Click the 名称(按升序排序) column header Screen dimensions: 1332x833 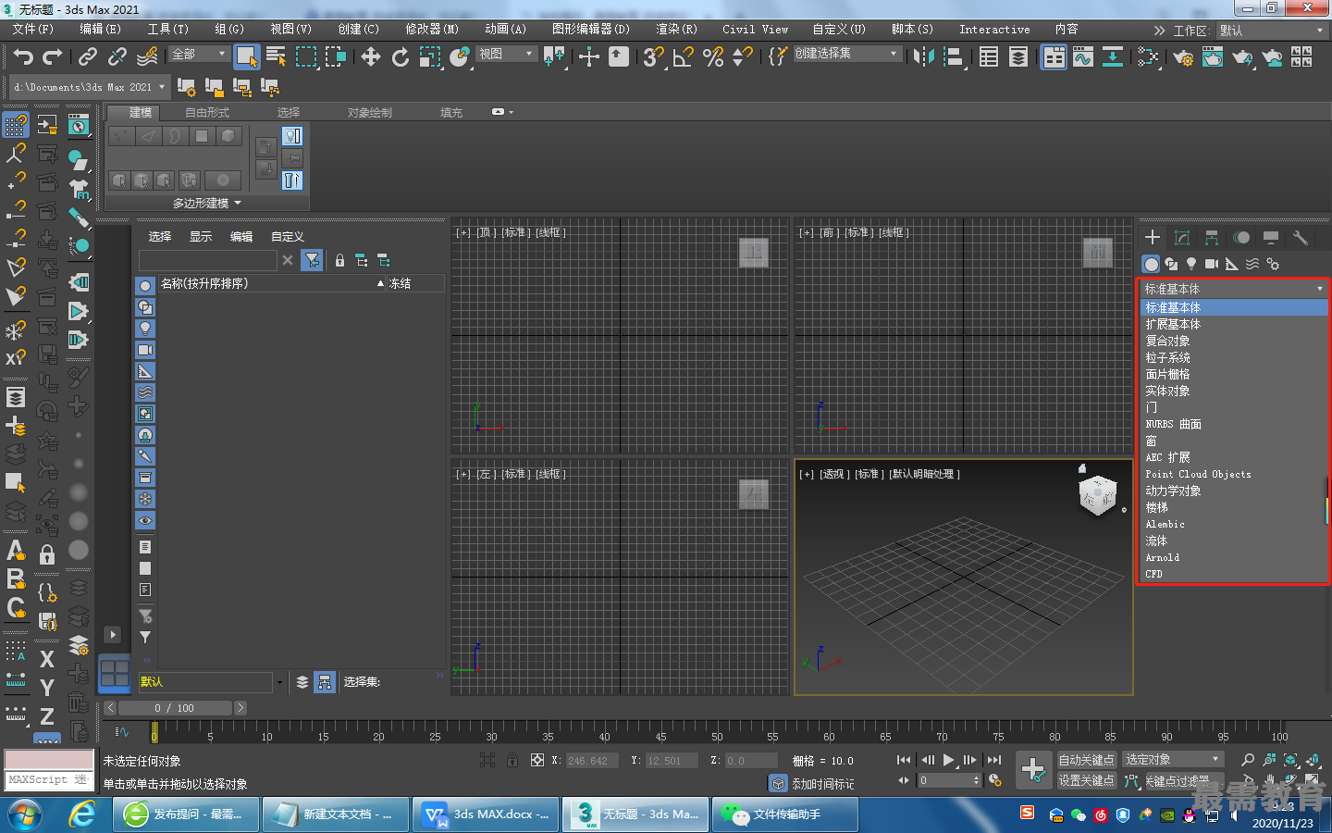(272, 283)
